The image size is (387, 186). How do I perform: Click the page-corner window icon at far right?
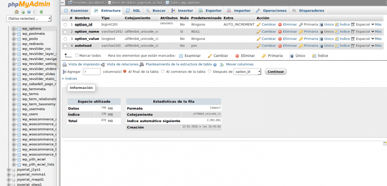coord(385,144)
